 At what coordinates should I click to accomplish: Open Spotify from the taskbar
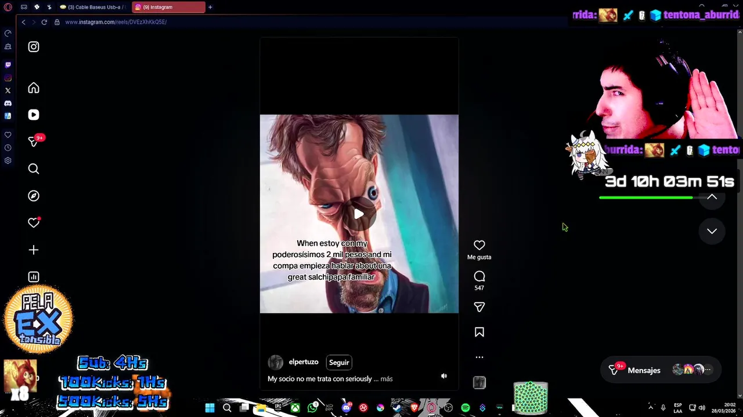pos(465,408)
